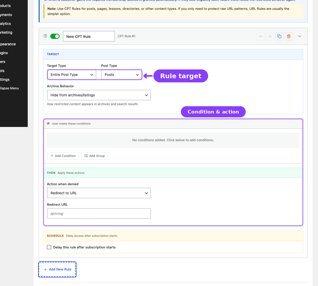Click the Redirect URL input field
Screen dimensions: 318x286
[x=99, y=213]
